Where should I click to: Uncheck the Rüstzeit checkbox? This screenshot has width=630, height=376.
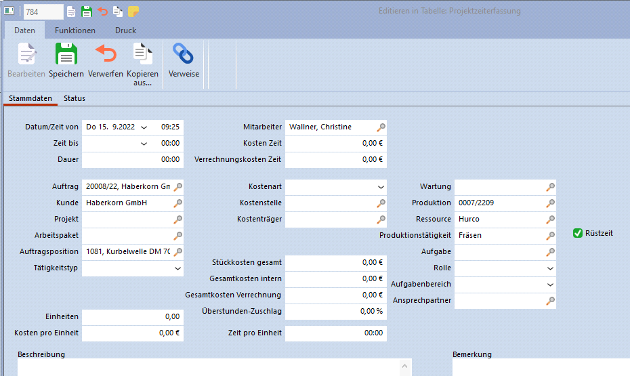click(x=578, y=233)
